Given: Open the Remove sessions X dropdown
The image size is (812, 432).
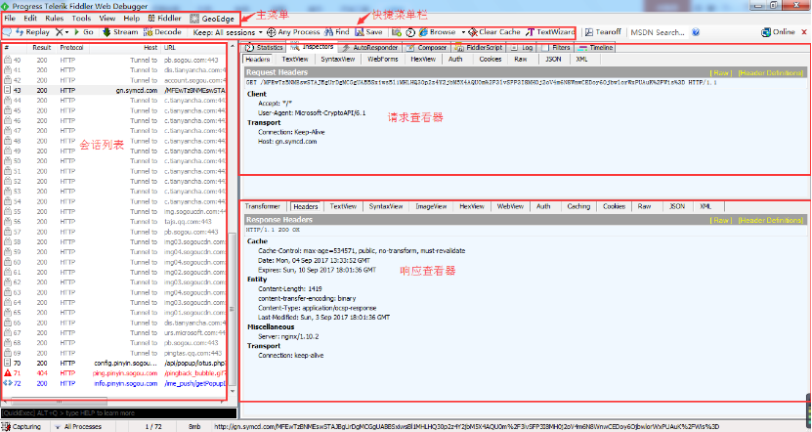Looking at the screenshot, I should click(x=63, y=32).
